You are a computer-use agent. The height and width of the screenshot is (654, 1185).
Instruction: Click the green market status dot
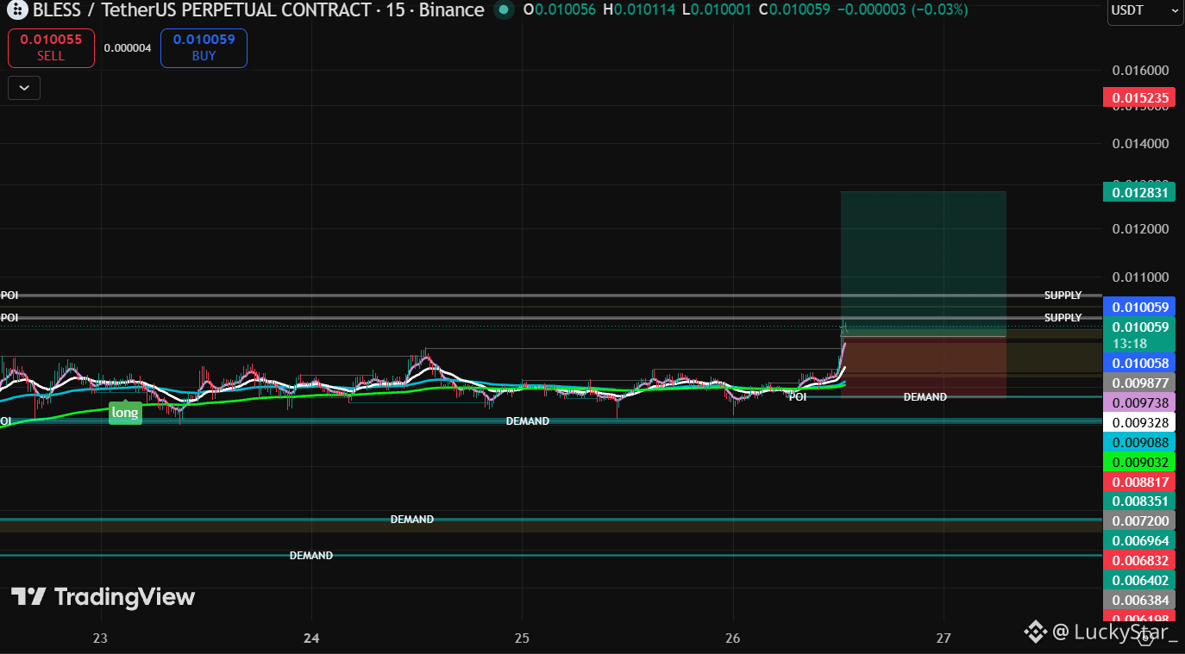point(502,10)
